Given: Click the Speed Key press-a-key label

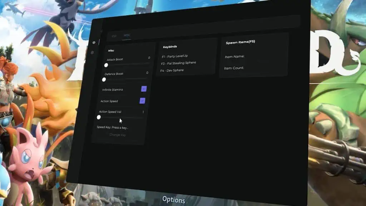Looking at the screenshot, I should click(x=113, y=127).
